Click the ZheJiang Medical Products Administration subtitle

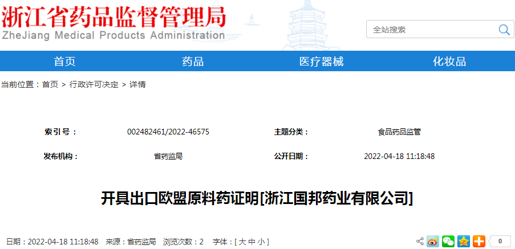[113, 35]
